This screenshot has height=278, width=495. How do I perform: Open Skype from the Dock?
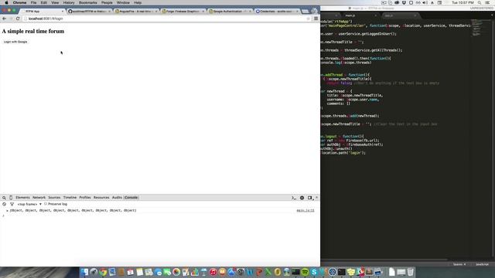pos(314,272)
